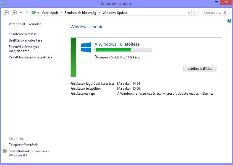Viewport: 233px width, 165px height.
Task: Open the address bar history dropdown
Action: coord(189,13)
